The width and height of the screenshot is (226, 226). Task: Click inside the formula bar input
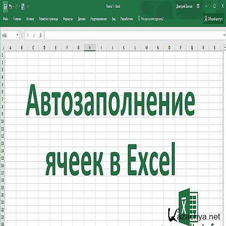coord(134,36)
